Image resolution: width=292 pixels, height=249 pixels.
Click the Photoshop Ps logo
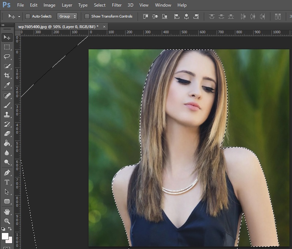(x=7, y=5)
